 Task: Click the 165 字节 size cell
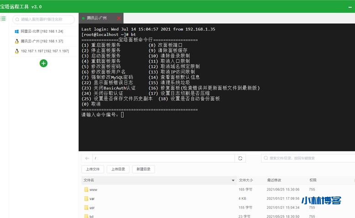tap(245, 189)
